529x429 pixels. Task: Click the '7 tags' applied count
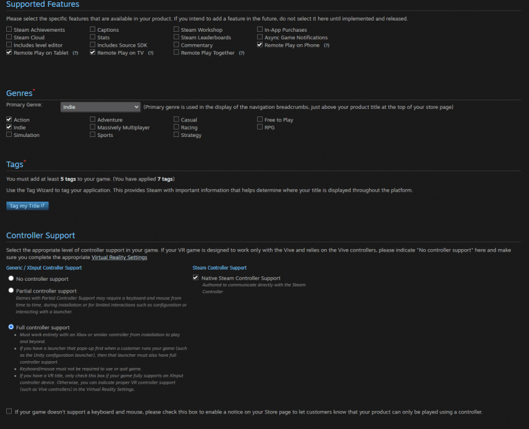pyautogui.click(x=165, y=179)
